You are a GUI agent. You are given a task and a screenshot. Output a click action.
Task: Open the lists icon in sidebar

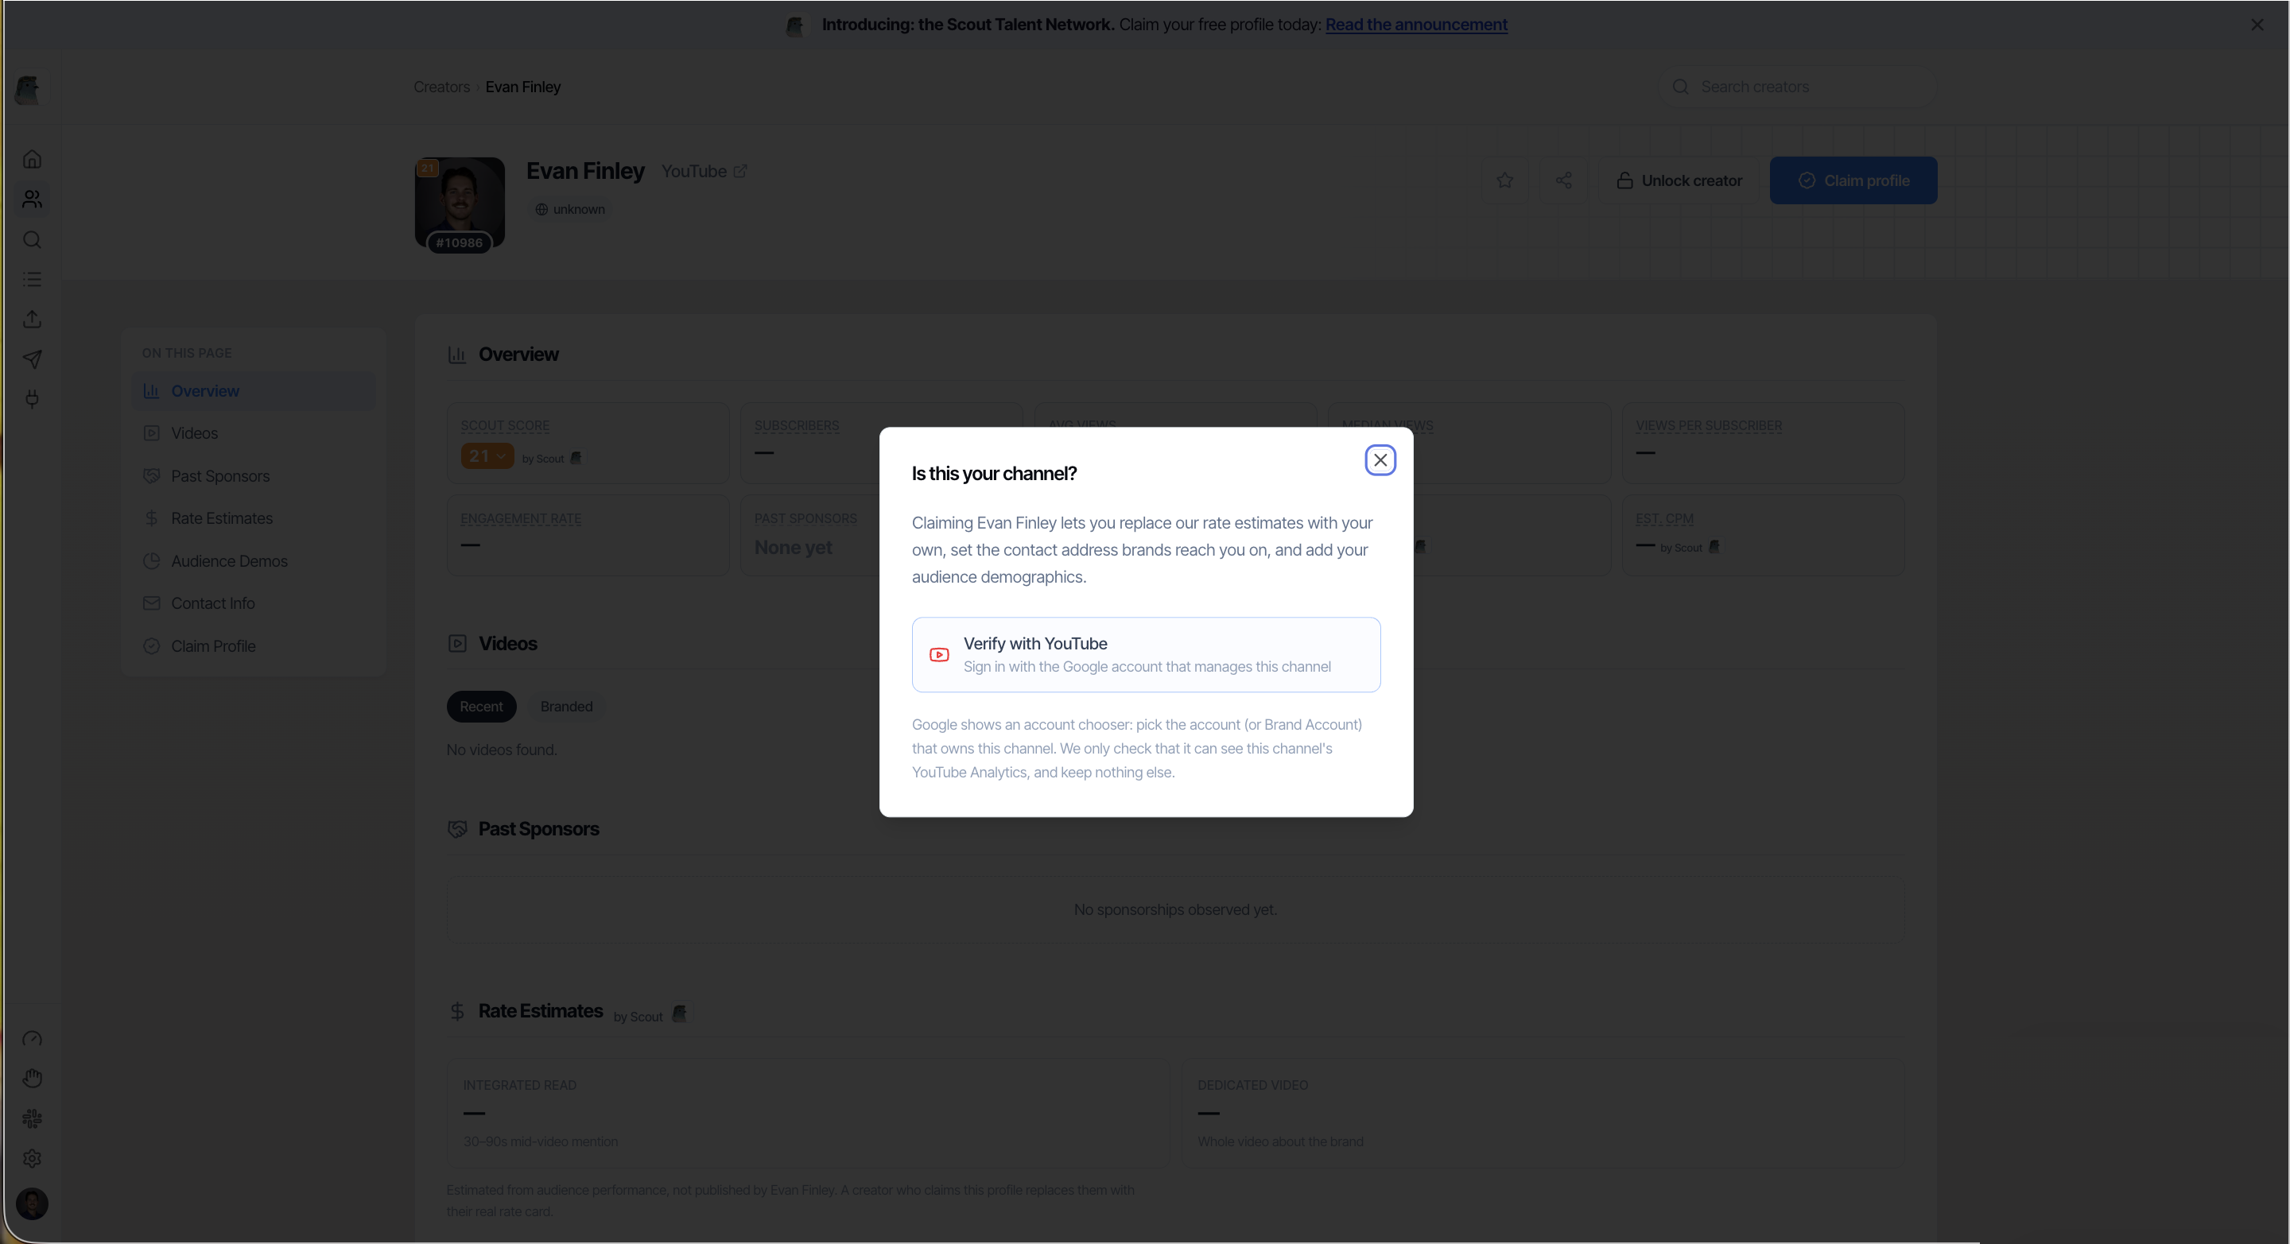coord(32,280)
